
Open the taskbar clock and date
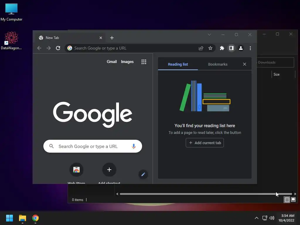287,218
